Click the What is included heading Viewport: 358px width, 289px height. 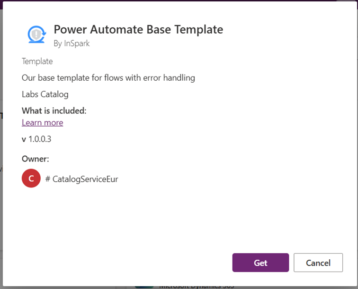(x=54, y=110)
